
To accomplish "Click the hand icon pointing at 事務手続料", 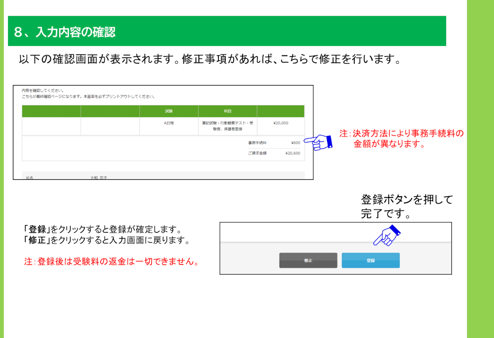I will point(318,142).
